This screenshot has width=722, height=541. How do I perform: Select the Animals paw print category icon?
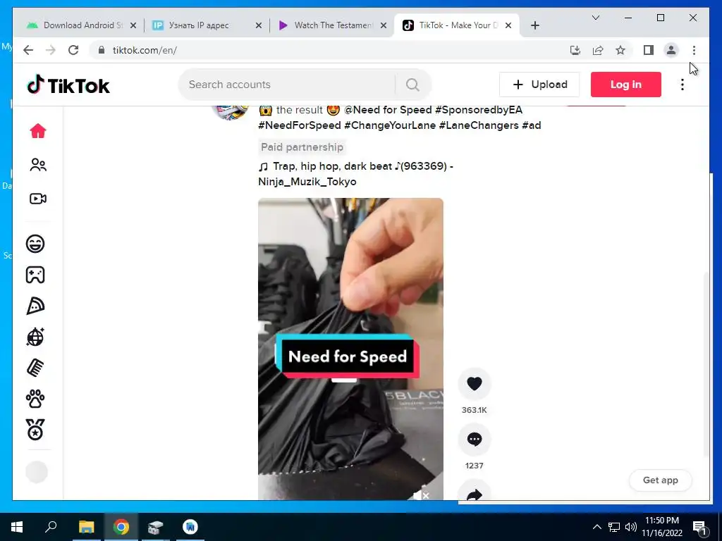click(x=35, y=399)
